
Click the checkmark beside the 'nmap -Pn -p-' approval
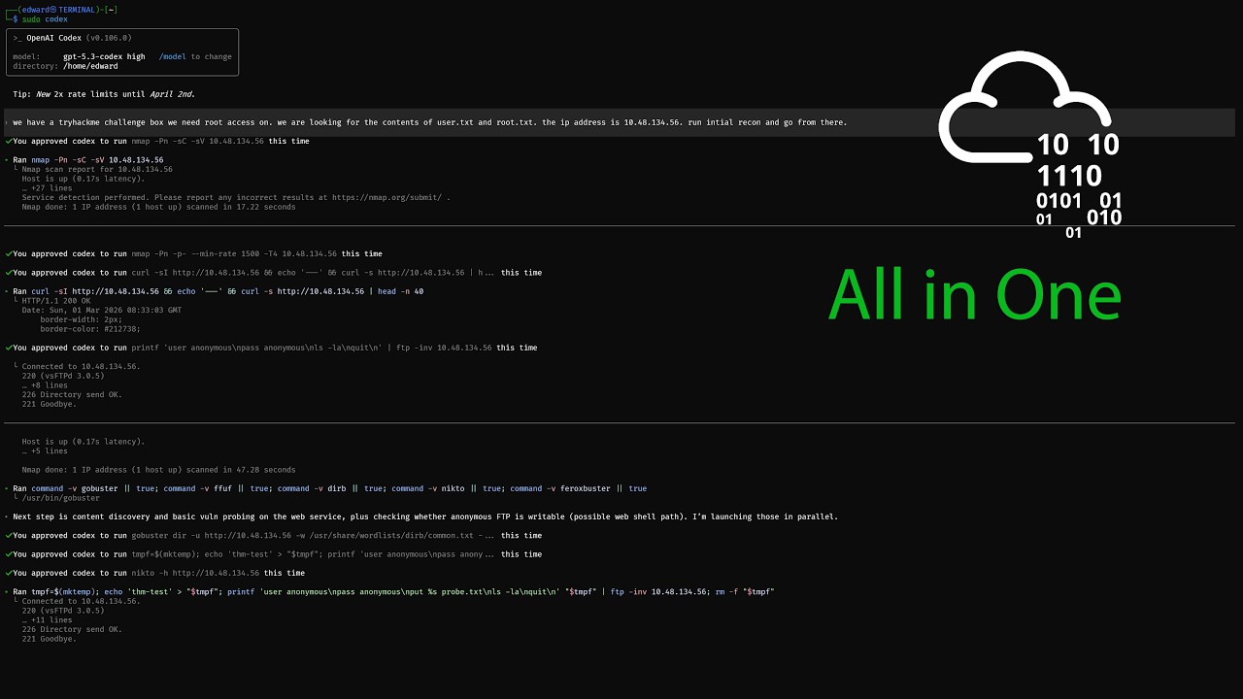click(x=8, y=253)
